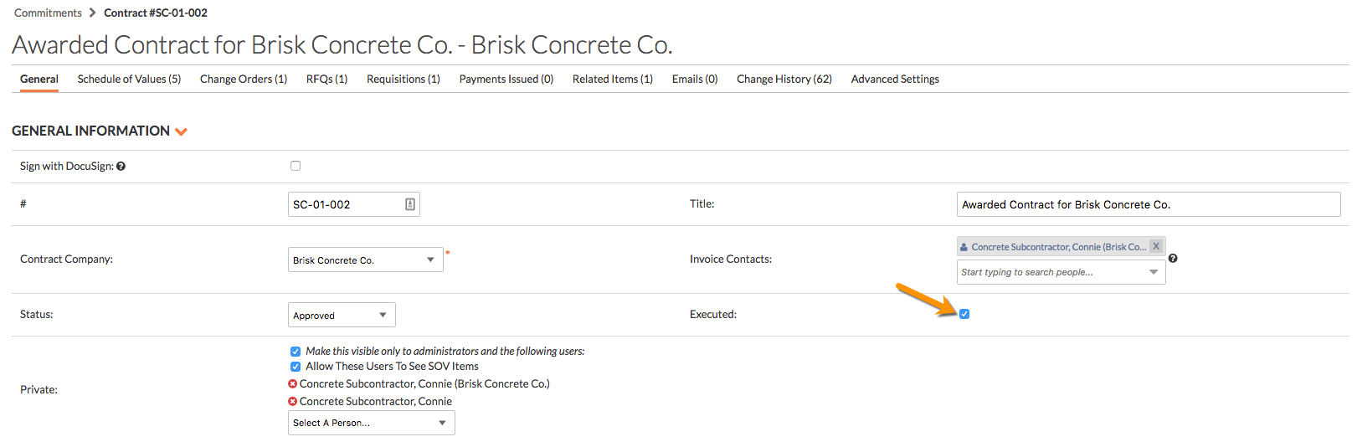Enable Sign with DocuSign checkbox
Screen dimensions: 1357x442
click(296, 166)
